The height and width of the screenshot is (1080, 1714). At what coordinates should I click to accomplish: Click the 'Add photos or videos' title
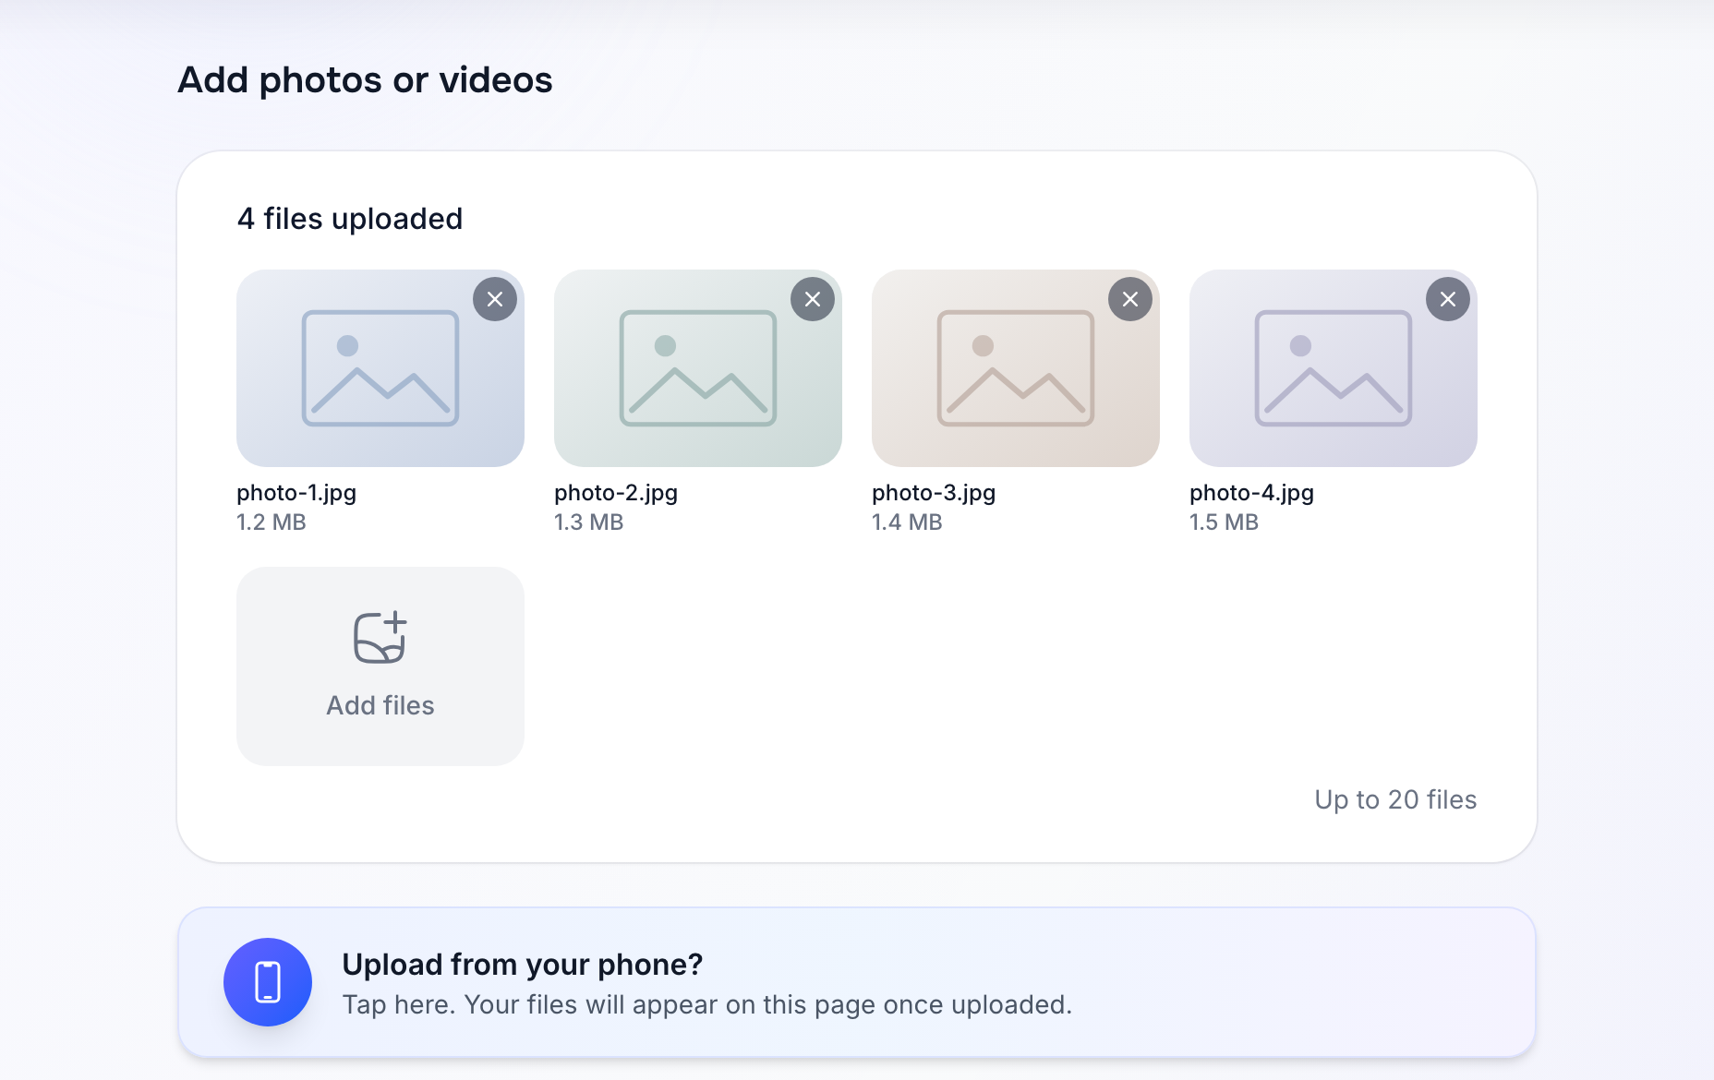[x=365, y=80]
